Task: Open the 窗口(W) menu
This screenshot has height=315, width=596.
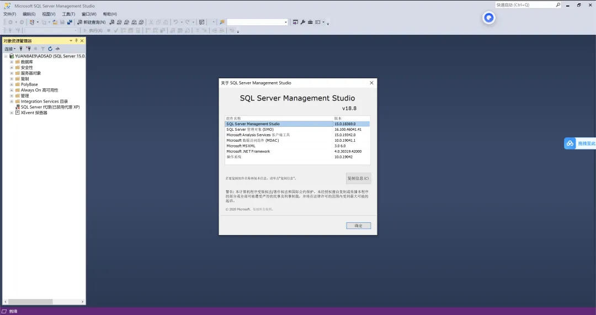Action: pyautogui.click(x=89, y=14)
